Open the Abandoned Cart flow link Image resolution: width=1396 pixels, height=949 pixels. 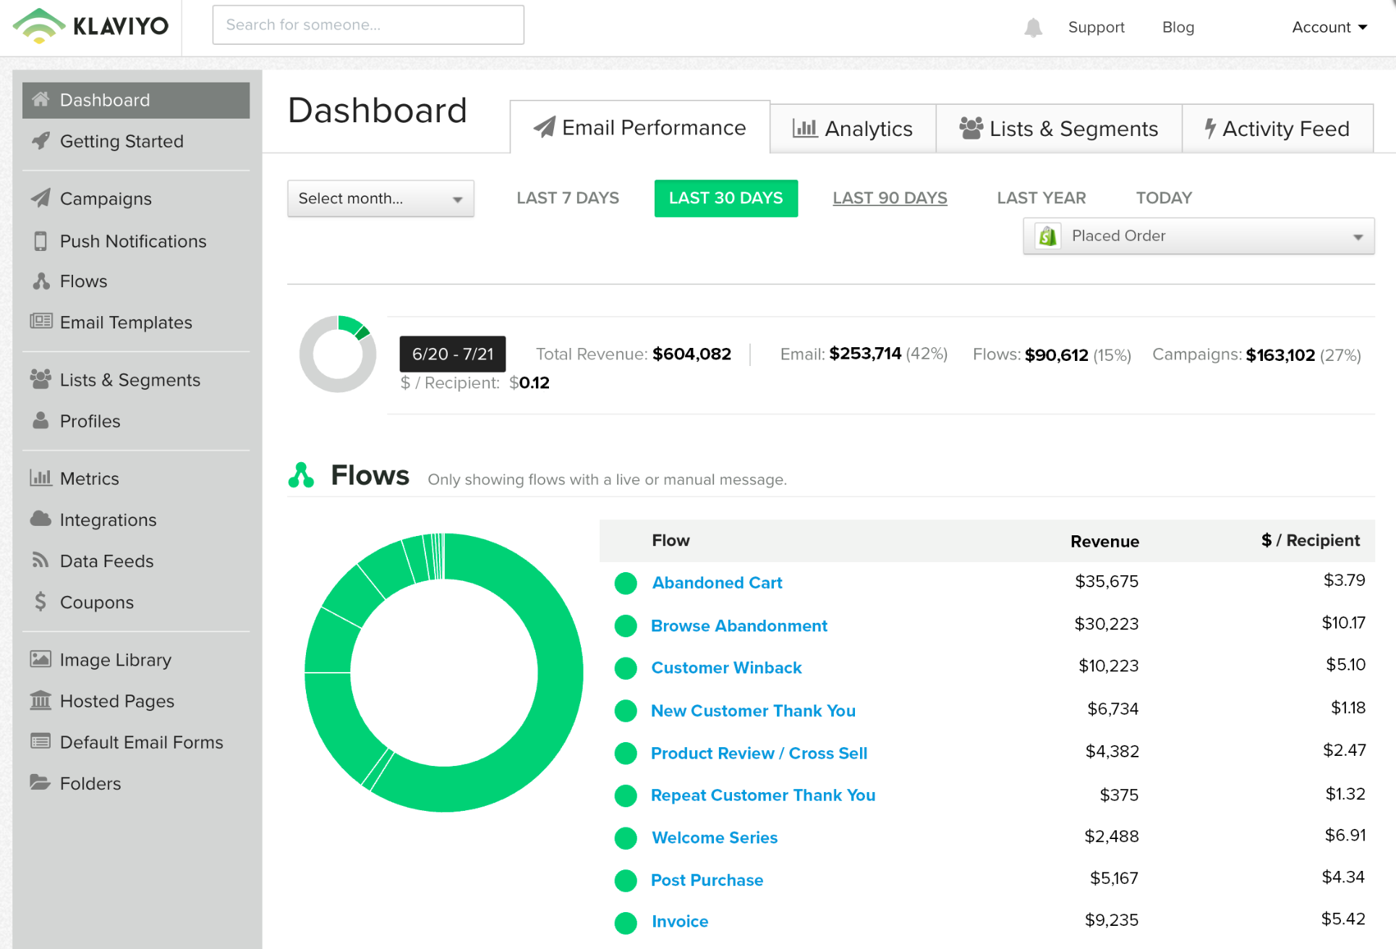click(717, 582)
